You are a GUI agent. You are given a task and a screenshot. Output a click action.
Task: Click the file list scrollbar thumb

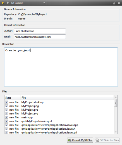(x=116, y=103)
